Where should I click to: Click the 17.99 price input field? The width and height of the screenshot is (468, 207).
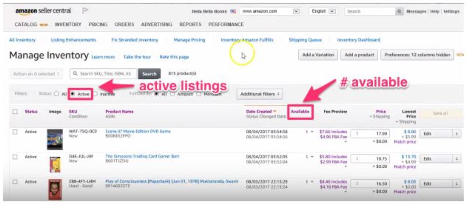pos(370,134)
